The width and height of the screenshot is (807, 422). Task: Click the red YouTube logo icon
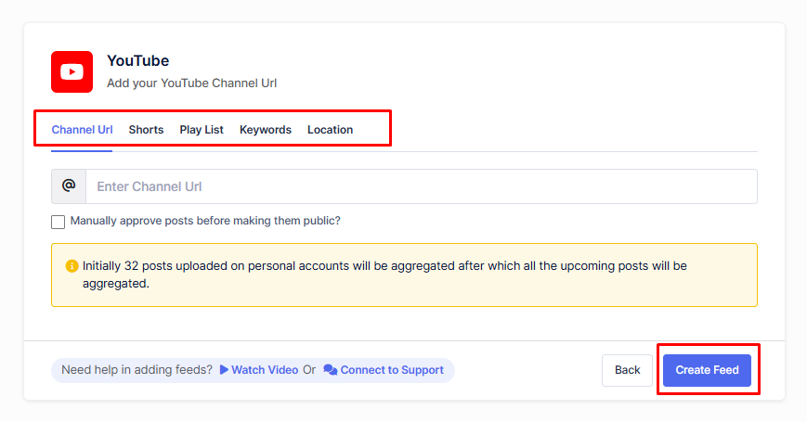(72, 71)
